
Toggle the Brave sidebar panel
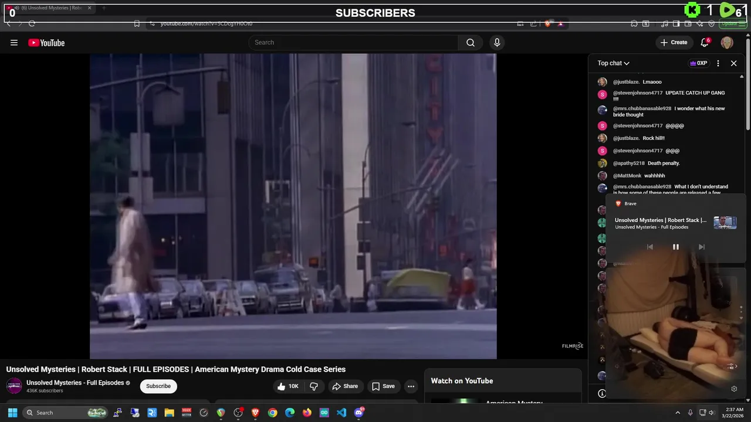[x=676, y=23]
